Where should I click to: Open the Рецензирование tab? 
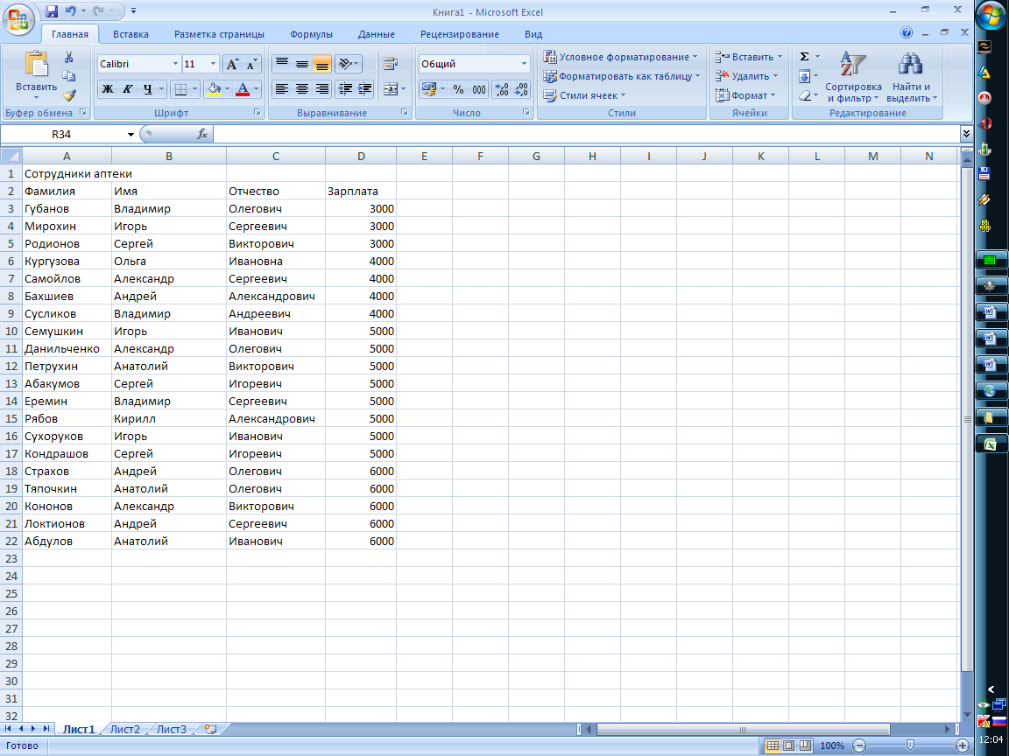(x=460, y=34)
